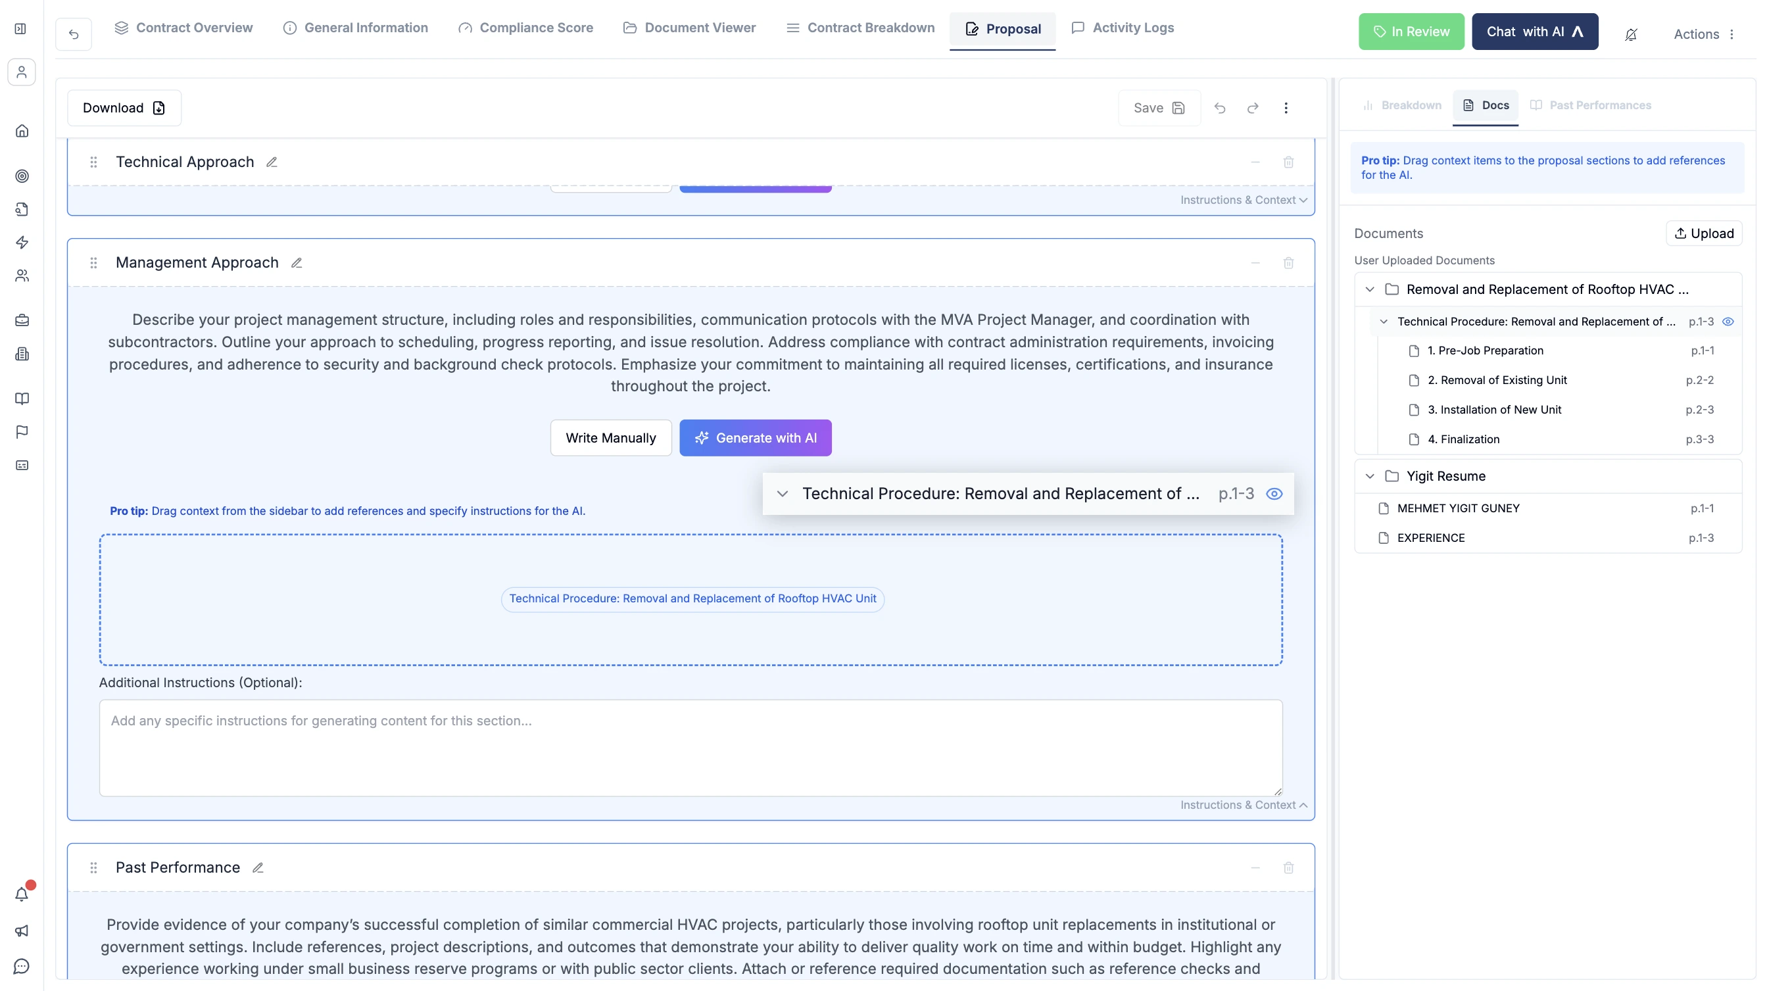1767x991 pixels.
Task: Undo the last proposal change
Action: [x=1221, y=108]
